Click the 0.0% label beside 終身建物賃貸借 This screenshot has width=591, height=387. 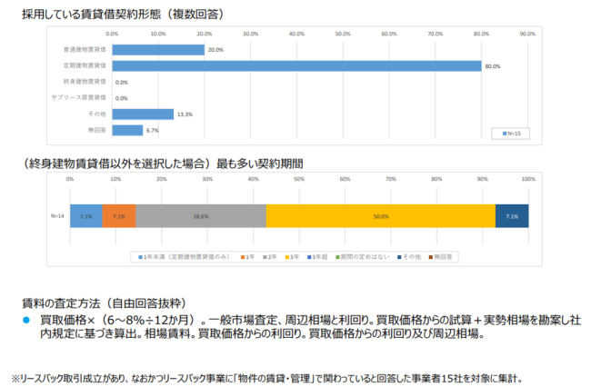122,83
